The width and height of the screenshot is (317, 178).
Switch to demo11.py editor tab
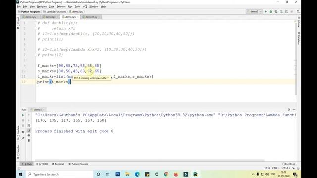(91, 17)
